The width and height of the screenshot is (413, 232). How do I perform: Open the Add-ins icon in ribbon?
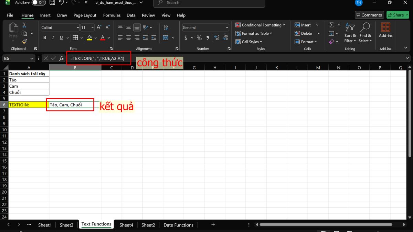tap(385, 30)
